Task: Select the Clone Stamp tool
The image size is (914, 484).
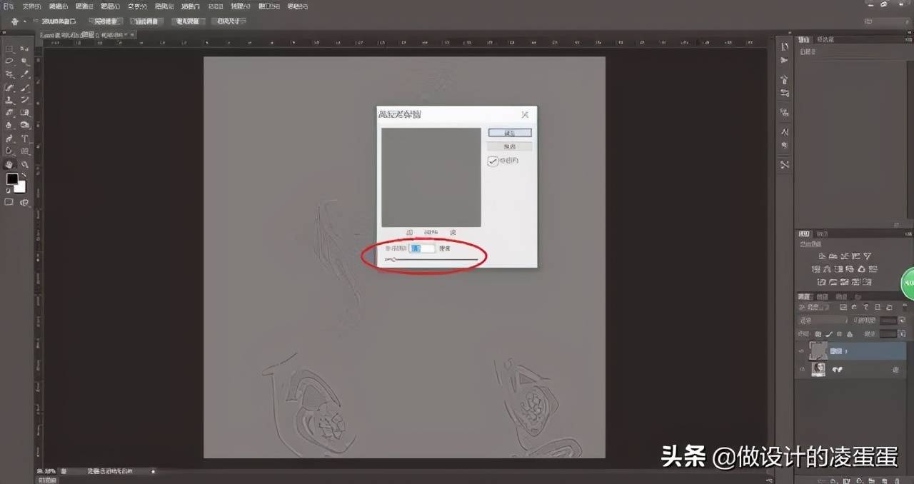Action: 10,100
